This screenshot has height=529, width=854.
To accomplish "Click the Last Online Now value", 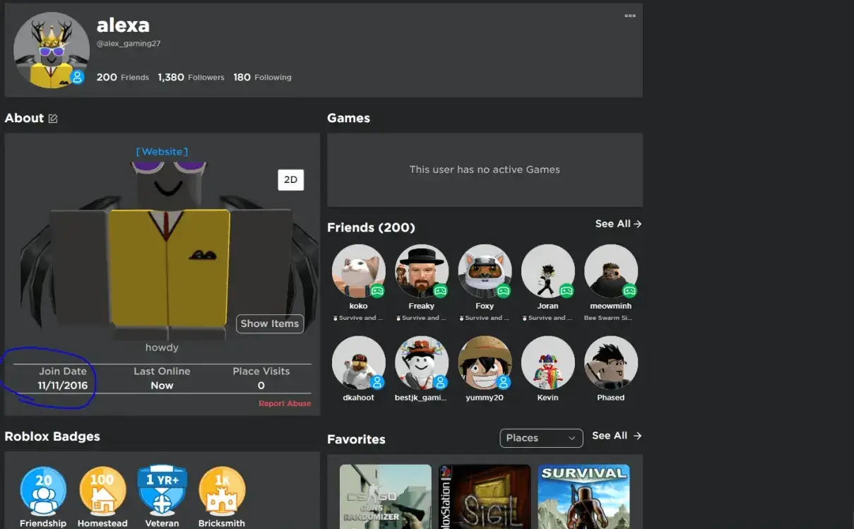I will coord(162,386).
